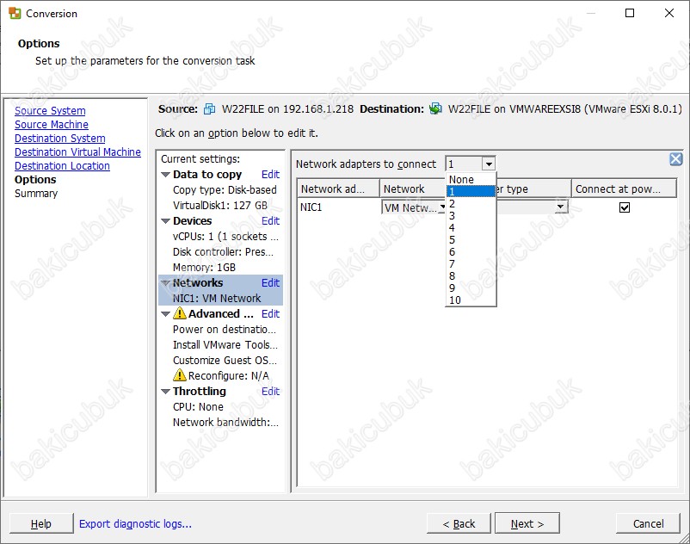
Task: Click the Network adapter column header
Action: (x=338, y=189)
